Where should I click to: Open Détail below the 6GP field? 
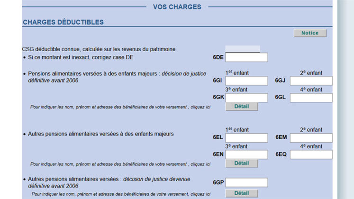click(x=242, y=193)
